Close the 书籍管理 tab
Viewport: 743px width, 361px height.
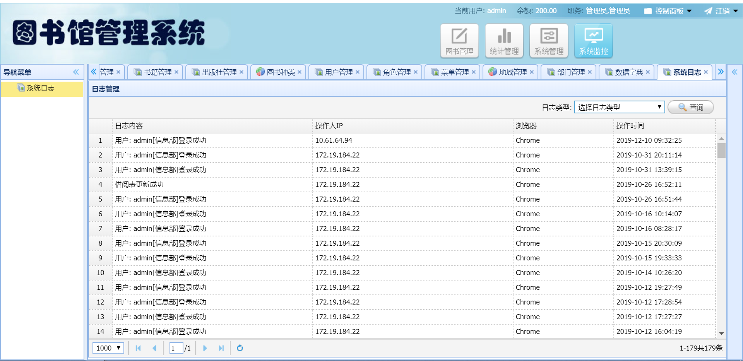pos(176,72)
